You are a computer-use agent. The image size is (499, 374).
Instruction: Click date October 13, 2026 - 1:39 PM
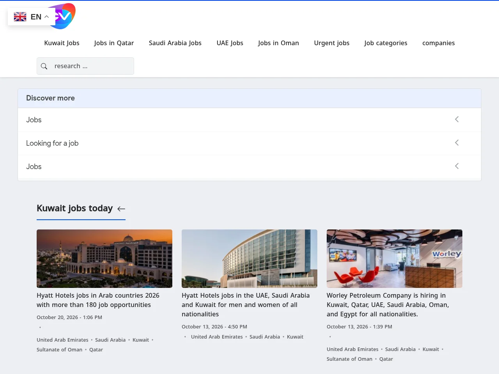359,327
